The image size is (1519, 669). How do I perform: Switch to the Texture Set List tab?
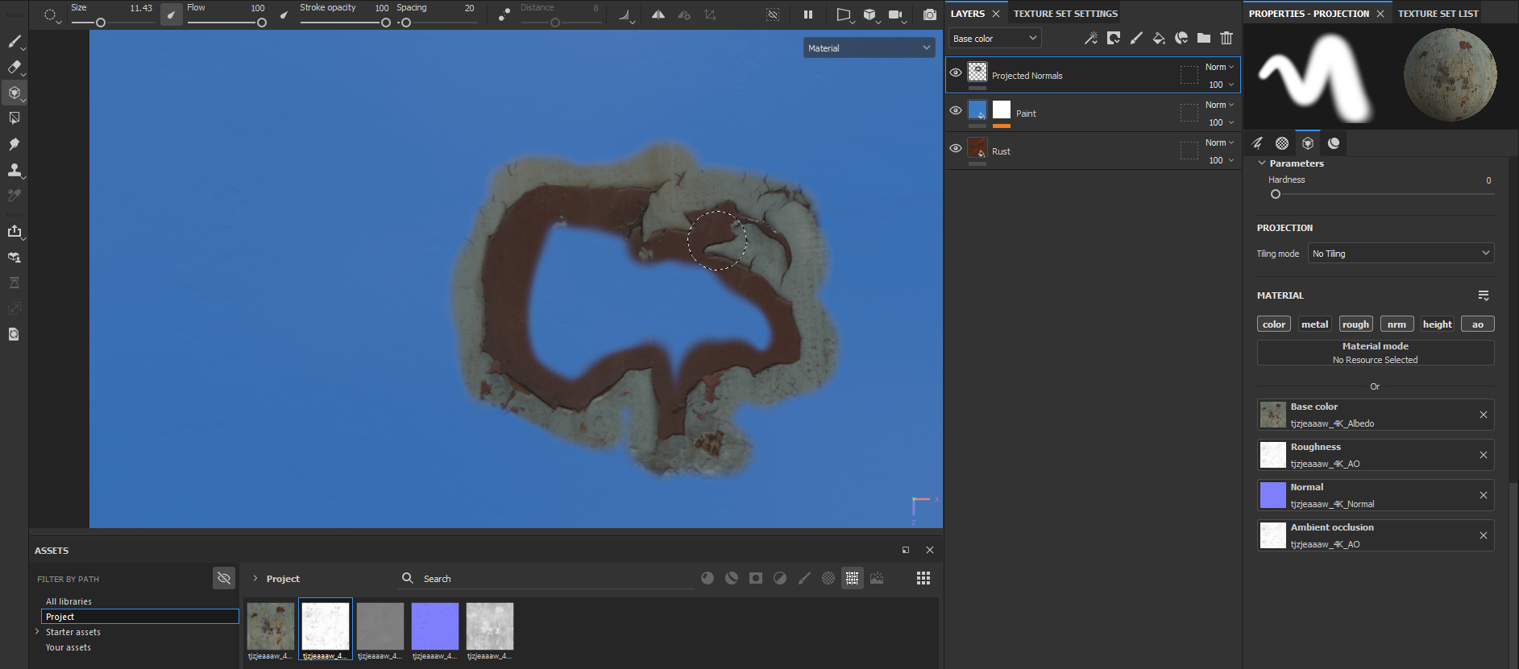[x=1438, y=14]
